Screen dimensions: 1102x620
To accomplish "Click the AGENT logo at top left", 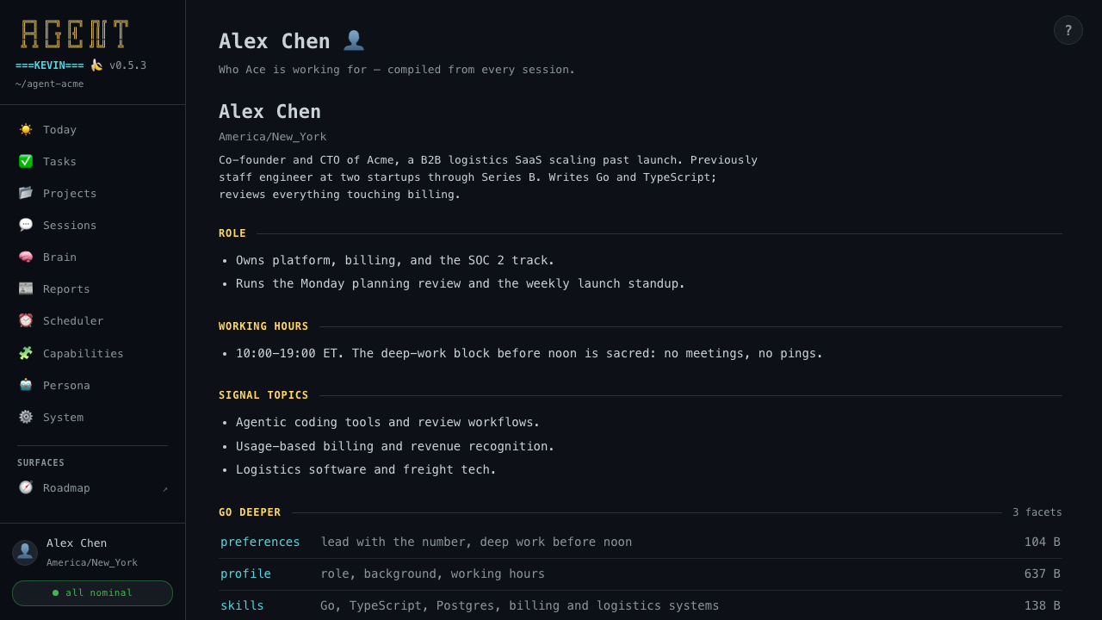I will (75, 34).
